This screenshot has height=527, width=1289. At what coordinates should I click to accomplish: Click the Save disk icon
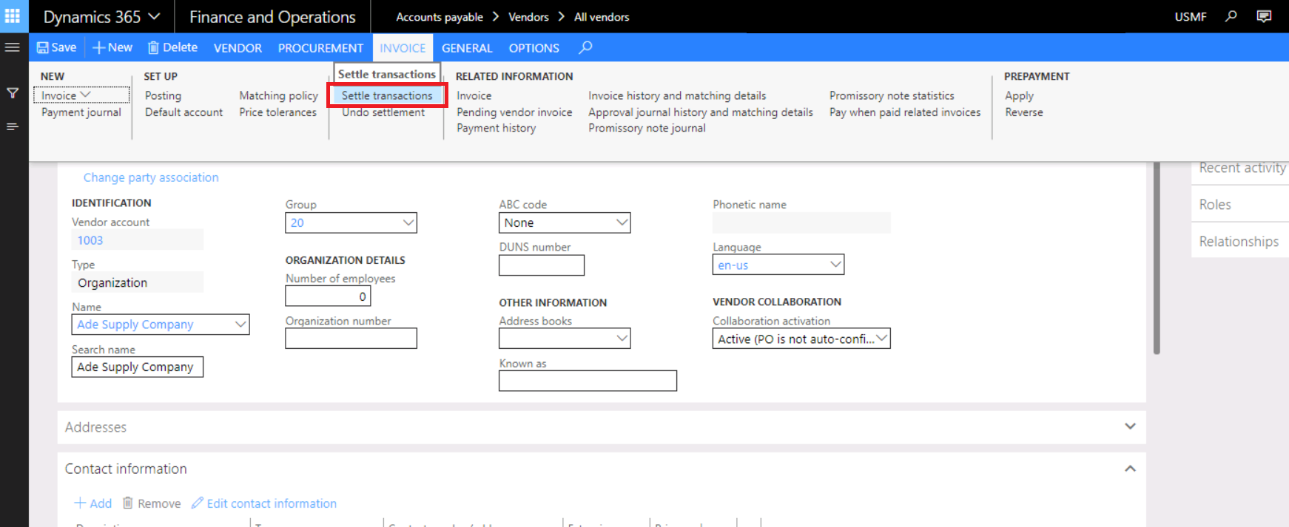pos(43,48)
